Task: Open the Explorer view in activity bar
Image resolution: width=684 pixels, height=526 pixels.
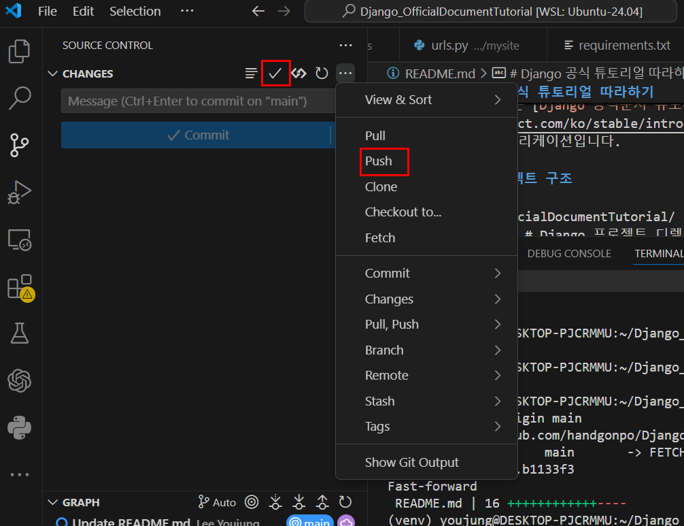Action: [19, 51]
